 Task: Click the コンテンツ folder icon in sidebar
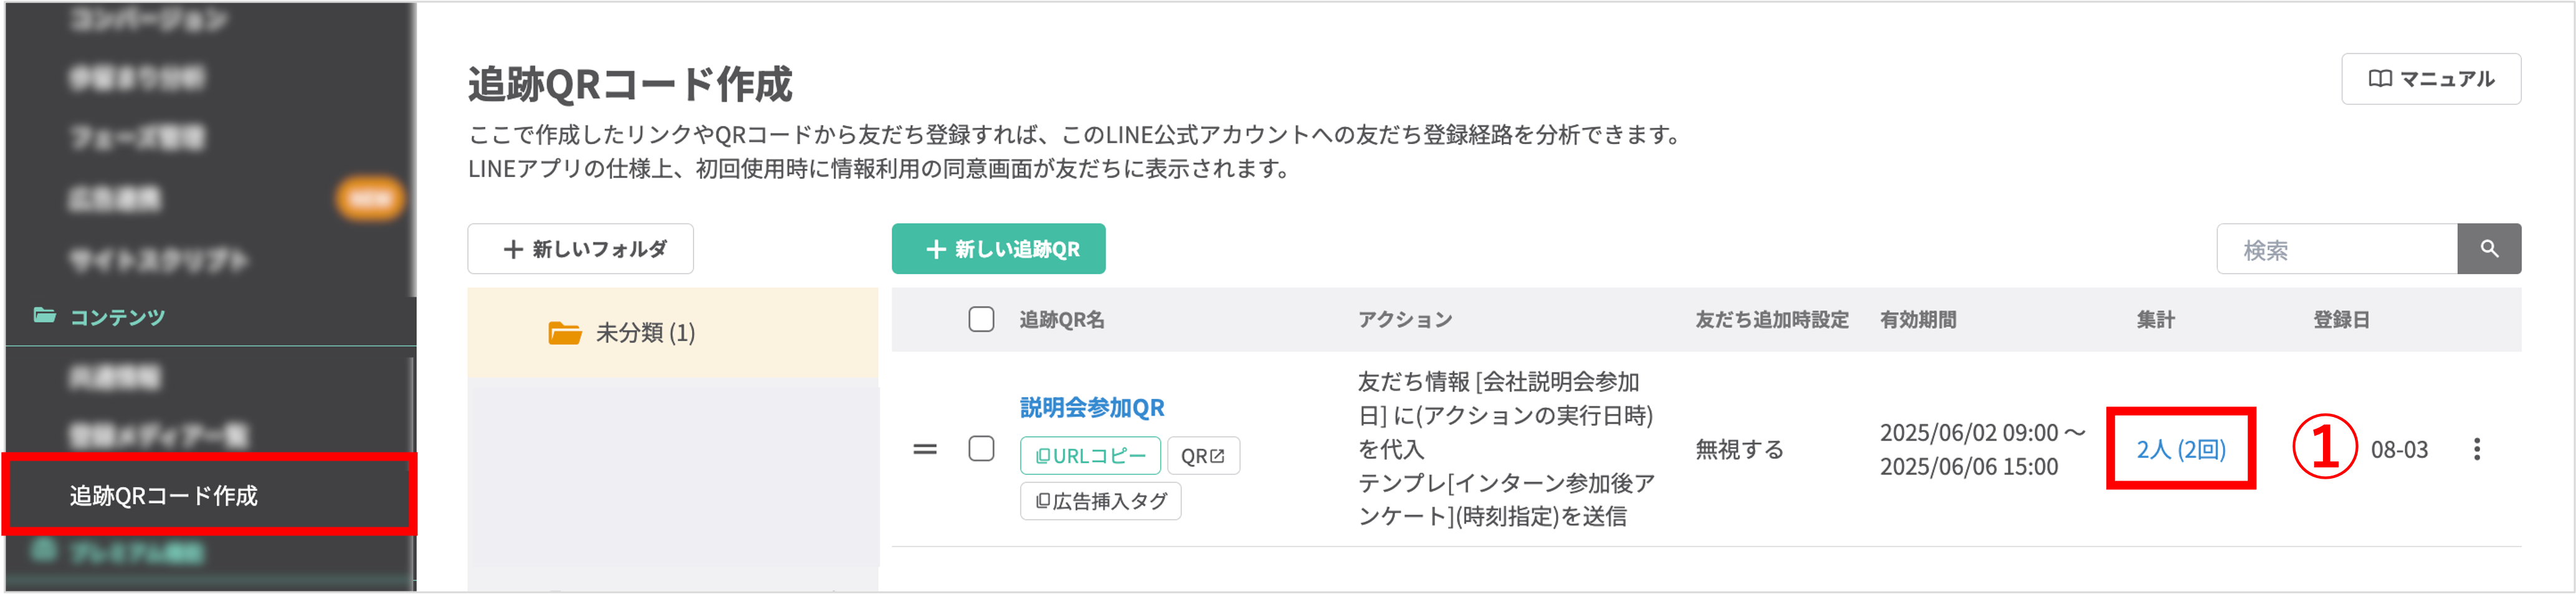tap(44, 316)
